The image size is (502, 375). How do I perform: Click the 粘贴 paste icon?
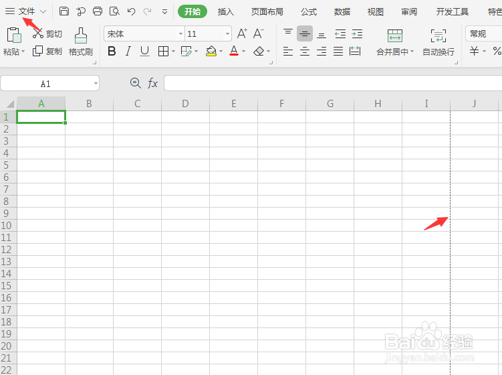[x=13, y=35]
